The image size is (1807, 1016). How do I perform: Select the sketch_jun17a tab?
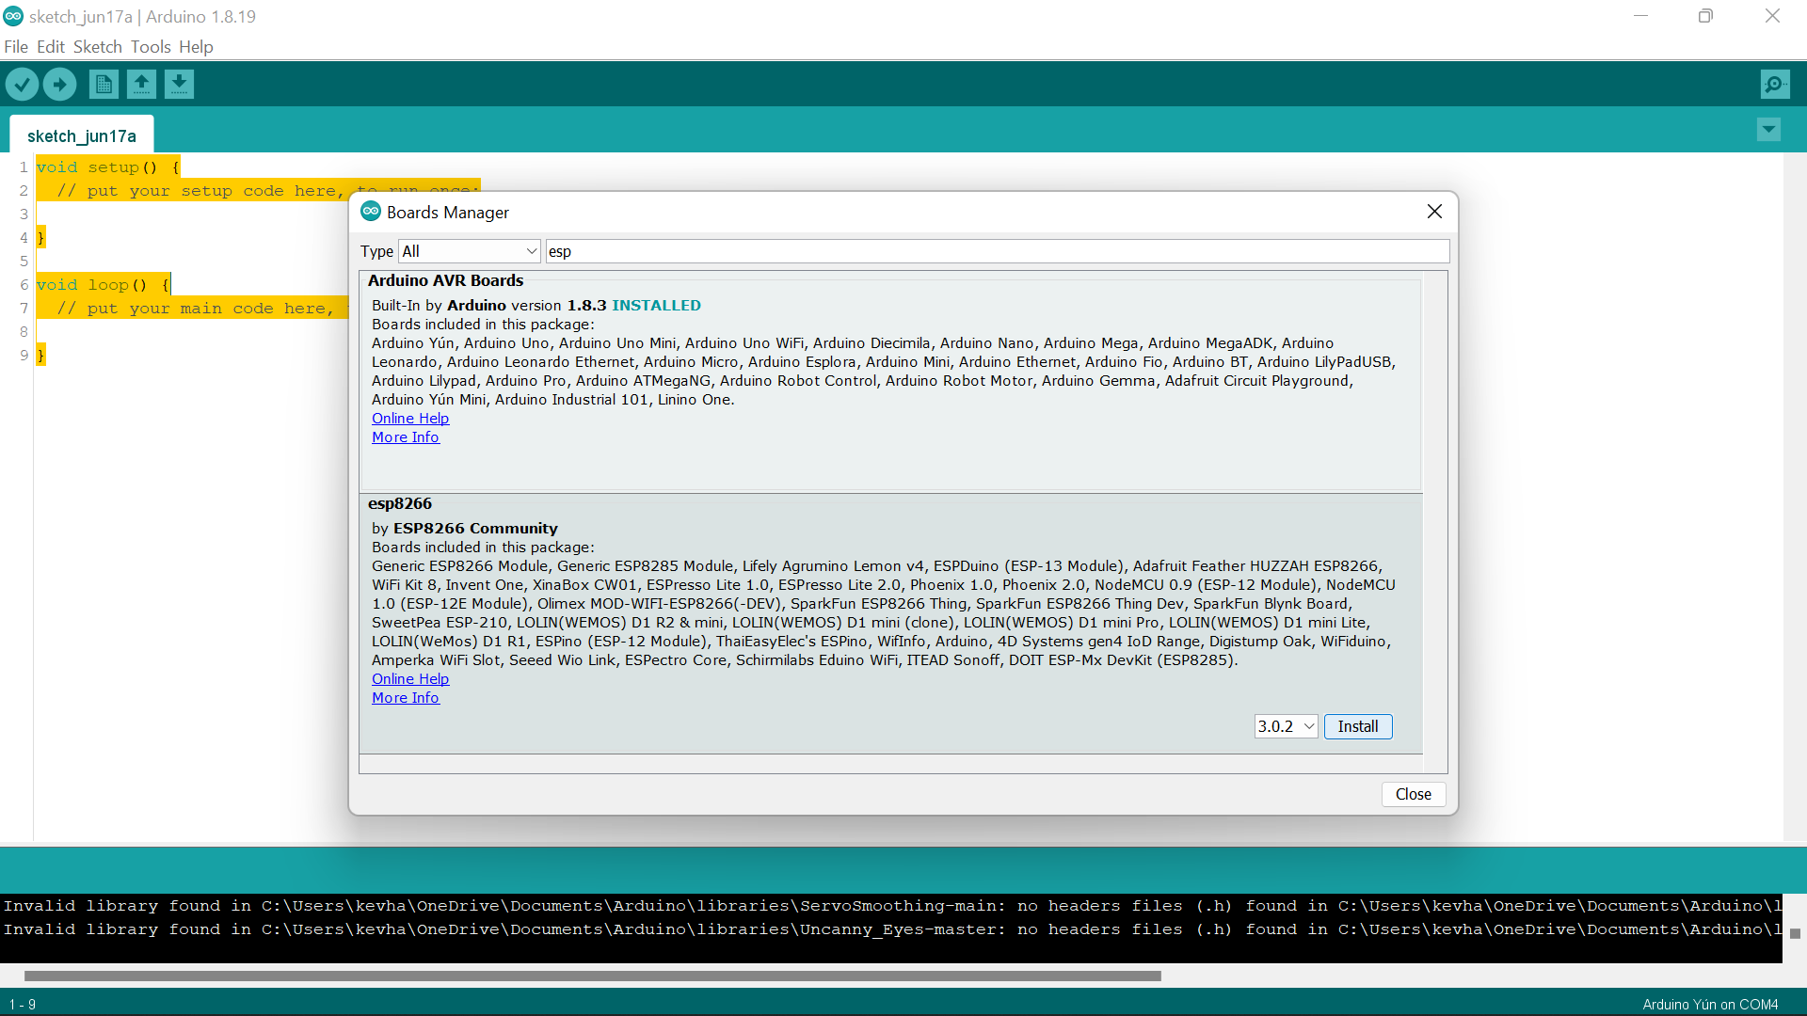[x=82, y=135]
